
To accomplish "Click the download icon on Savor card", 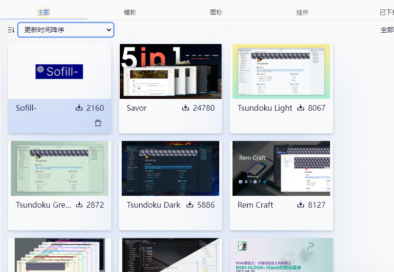I will [x=186, y=108].
